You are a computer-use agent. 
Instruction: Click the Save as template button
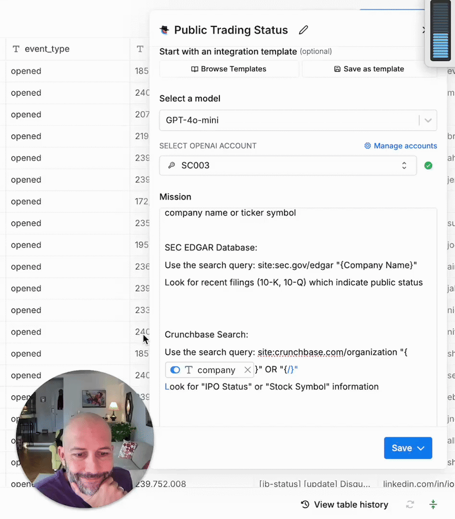point(369,69)
